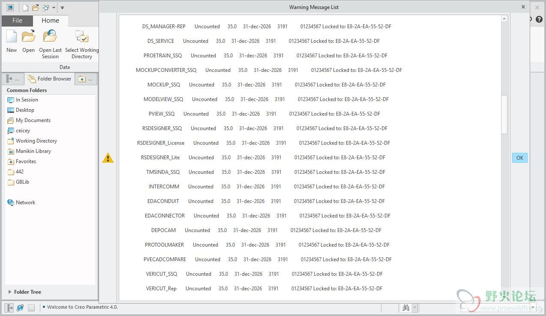Open the File menu
This screenshot has width=546, height=316.
17,21
